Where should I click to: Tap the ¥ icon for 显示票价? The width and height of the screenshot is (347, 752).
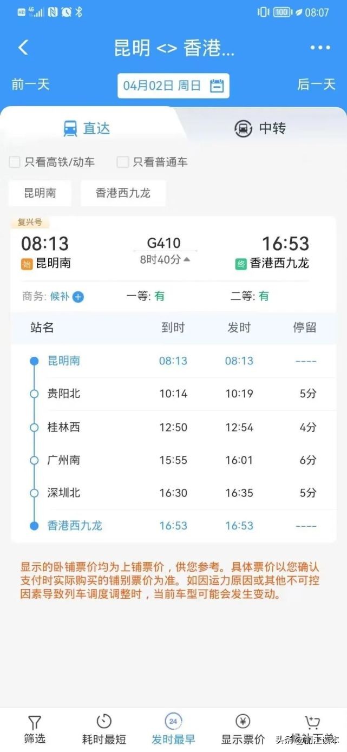coord(241,722)
